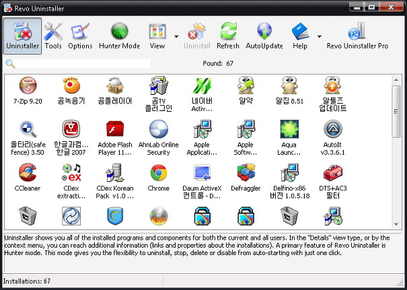This screenshot has width=407, height=290.
Task: Select the 울타리(safe fence) 3.50 icon
Action: click(28, 129)
